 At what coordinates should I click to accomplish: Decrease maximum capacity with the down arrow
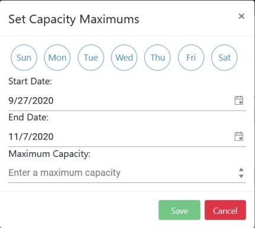pos(241,176)
